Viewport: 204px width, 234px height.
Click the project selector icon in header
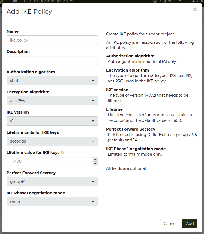coord(15,1)
